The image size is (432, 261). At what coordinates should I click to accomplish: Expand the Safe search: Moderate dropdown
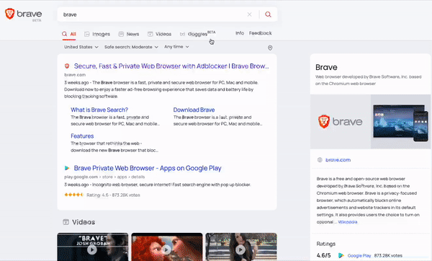point(131,47)
